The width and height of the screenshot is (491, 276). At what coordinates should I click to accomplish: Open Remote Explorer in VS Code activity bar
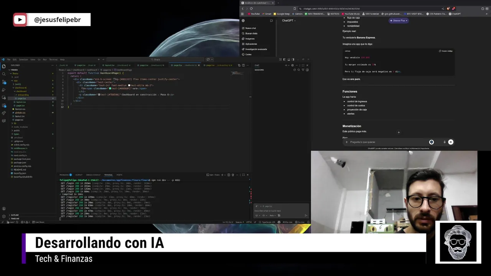point(4,98)
